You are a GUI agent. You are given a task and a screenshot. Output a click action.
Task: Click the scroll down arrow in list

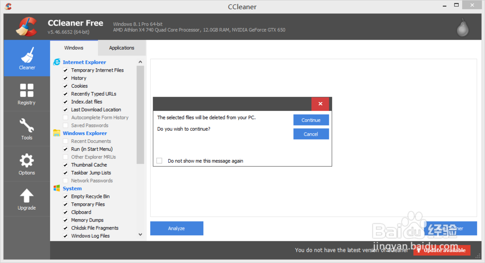tap(141, 234)
